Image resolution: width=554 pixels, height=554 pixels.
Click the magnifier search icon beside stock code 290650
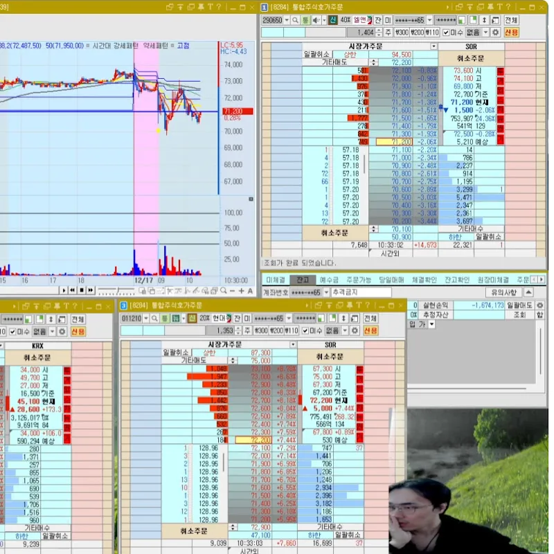pos(296,20)
